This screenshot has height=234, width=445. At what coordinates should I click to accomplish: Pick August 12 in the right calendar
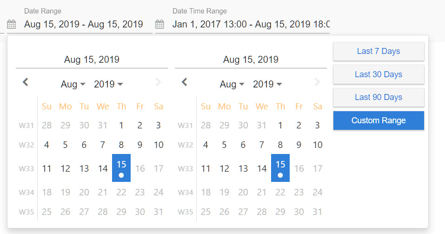click(224, 168)
